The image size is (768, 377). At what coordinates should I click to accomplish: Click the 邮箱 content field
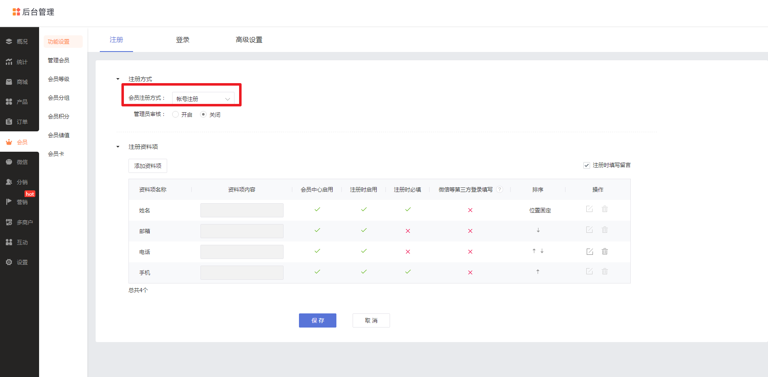click(242, 231)
